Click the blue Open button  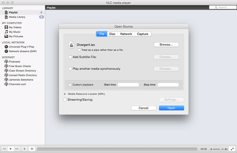click(x=171, y=108)
